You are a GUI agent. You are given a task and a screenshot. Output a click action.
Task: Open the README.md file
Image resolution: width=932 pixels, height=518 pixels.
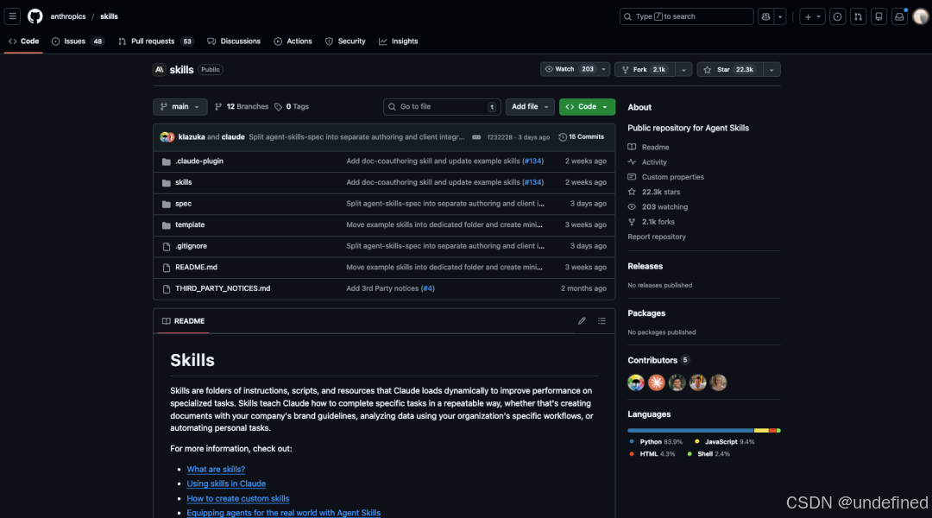coord(196,267)
